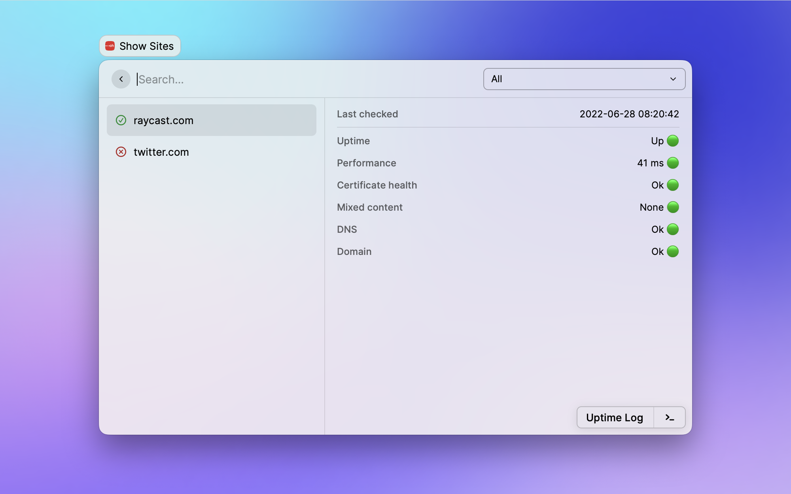The width and height of the screenshot is (791, 494).
Task: Click the green Performance status indicator
Action: click(x=673, y=163)
